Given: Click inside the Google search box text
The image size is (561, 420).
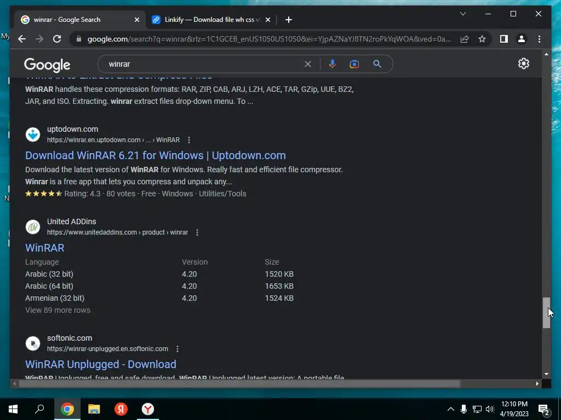Looking at the screenshot, I should click(x=204, y=64).
